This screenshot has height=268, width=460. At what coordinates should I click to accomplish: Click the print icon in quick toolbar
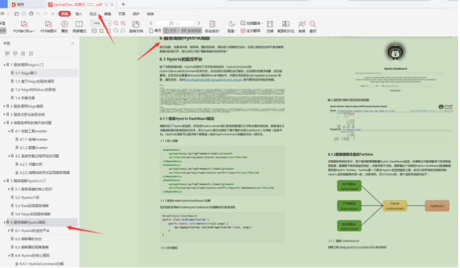click(x=31, y=14)
